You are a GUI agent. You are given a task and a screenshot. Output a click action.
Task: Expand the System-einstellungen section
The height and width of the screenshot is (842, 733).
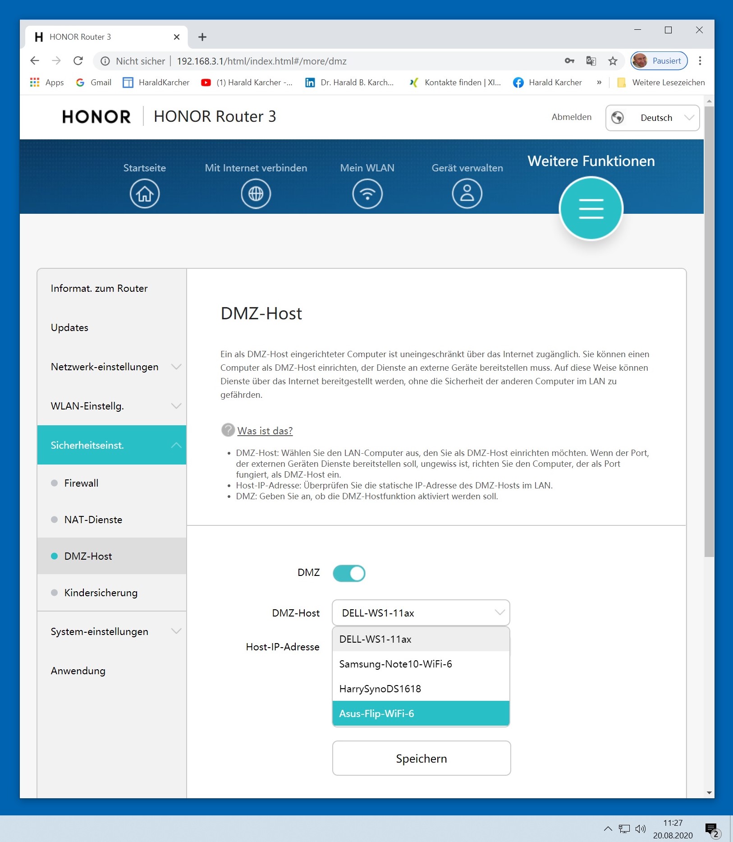click(x=112, y=631)
